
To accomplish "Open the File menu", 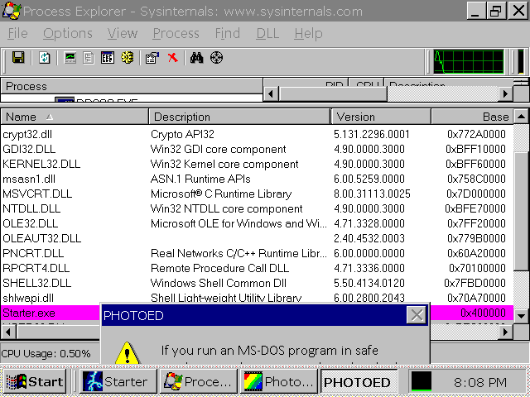I will pos(17,33).
